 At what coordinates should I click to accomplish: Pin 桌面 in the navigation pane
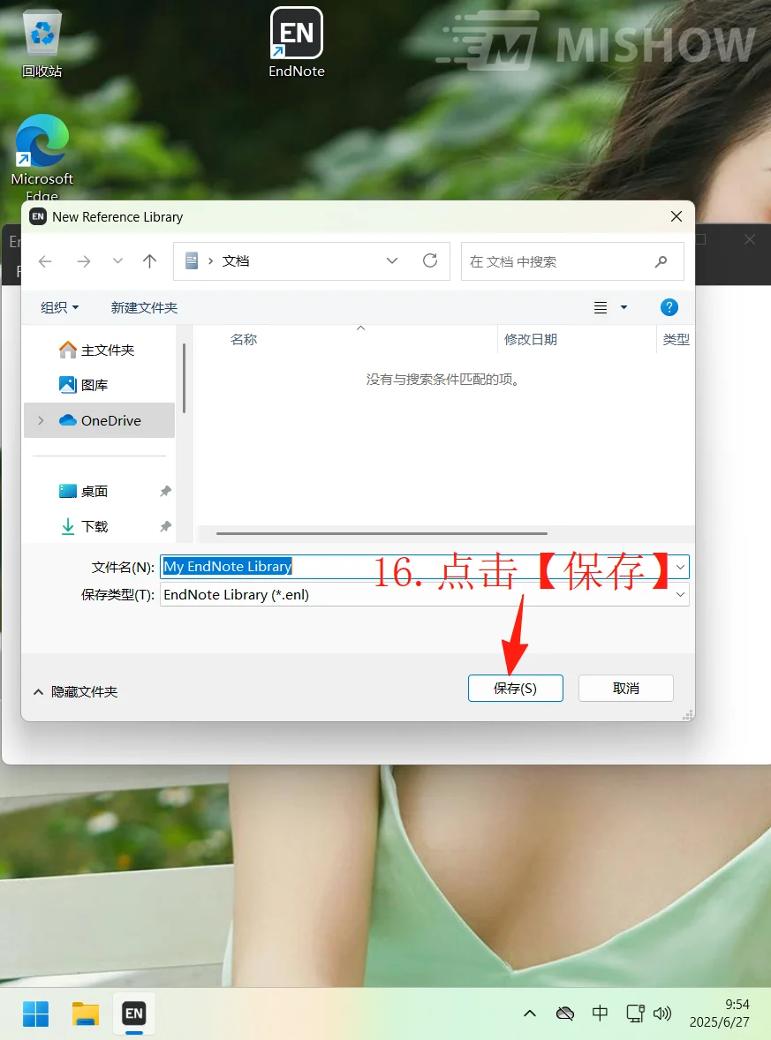pos(165,491)
